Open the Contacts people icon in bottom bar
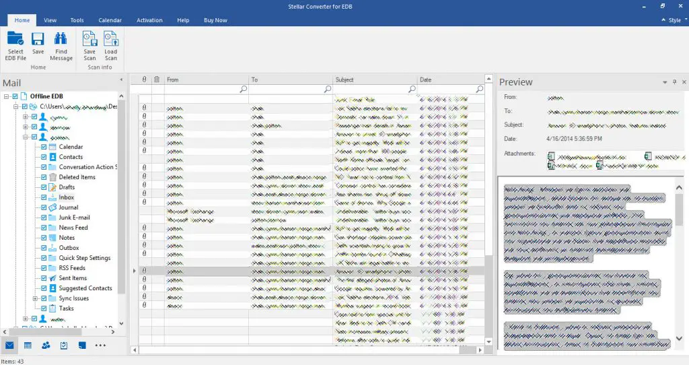This screenshot has height=365, width=689. pyautogui.click(x=46, y=345)
